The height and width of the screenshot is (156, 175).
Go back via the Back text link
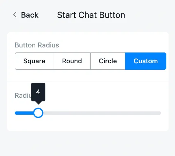coord(30,15)
